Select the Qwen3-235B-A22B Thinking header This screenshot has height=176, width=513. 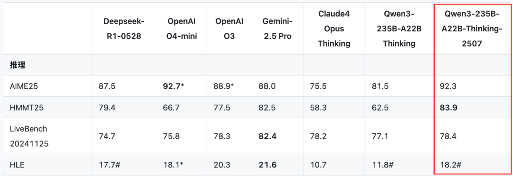point(398,29)
